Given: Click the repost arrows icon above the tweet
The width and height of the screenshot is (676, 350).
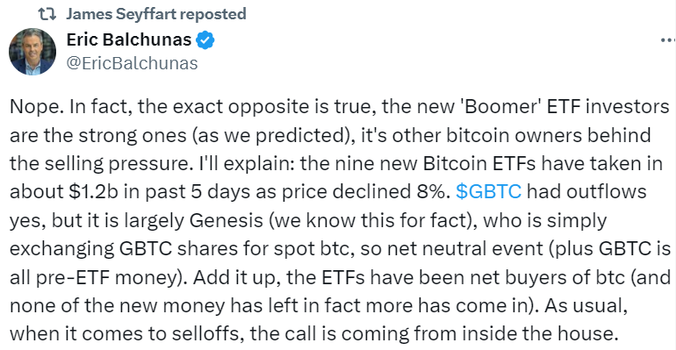Looking at the screenshot, I should pyautogui.click(x=47, y=14).
